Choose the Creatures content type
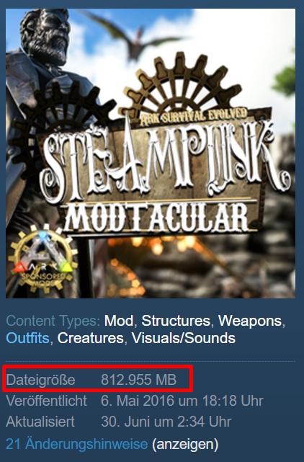The image size is (304, 462). click(x=91, y=338)
